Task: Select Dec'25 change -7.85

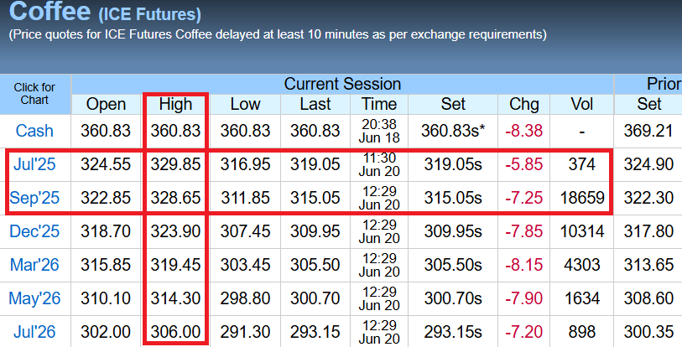Action: tap(523, 231)
